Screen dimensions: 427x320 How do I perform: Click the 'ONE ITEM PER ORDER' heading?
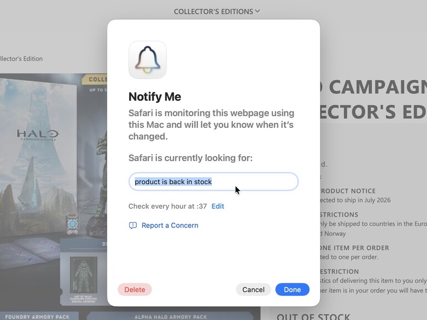tap(354, 248)
